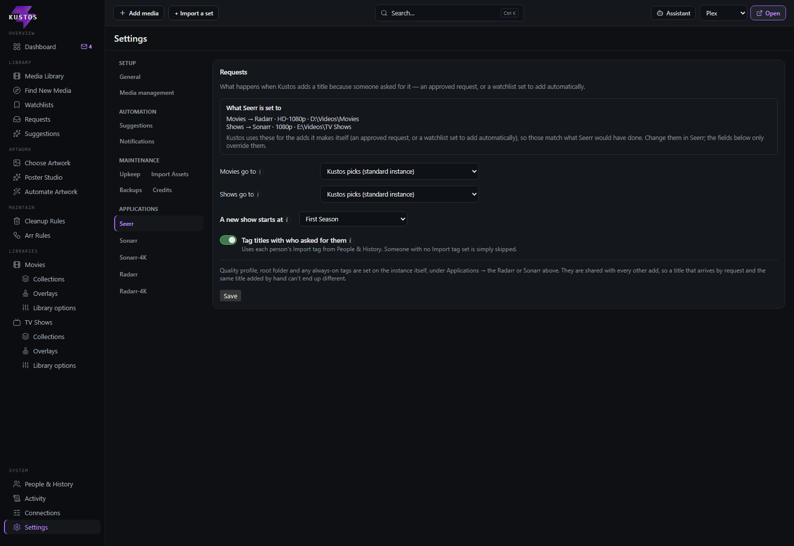The image size is (794, 546).
Task: Select Radarr application settings
Action: pyautogui.click(x=159, y=274)
